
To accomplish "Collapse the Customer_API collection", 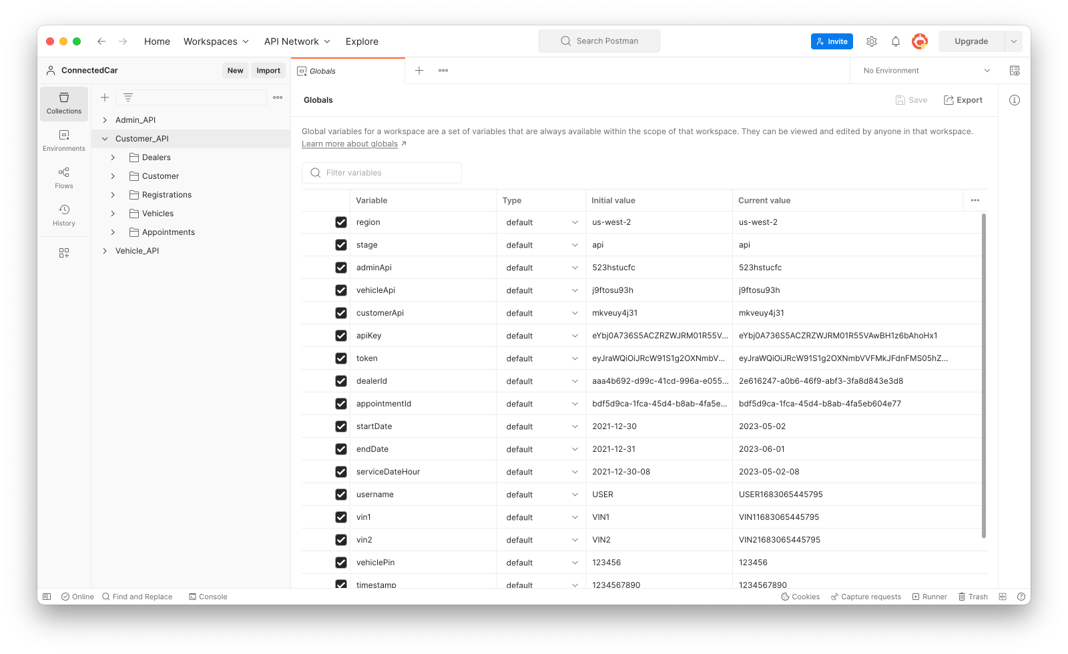I will 105,139.
